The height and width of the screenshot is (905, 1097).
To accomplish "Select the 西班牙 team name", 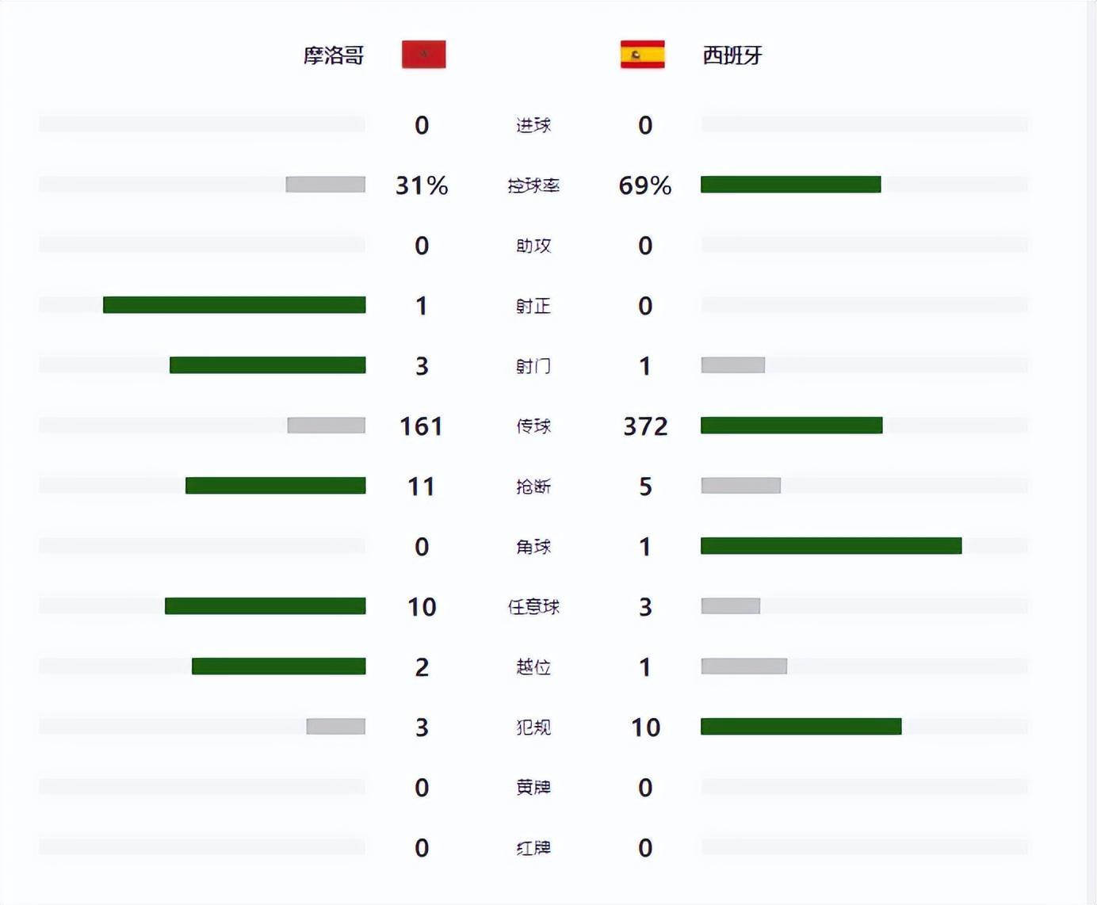I will [x=732, y=55].
